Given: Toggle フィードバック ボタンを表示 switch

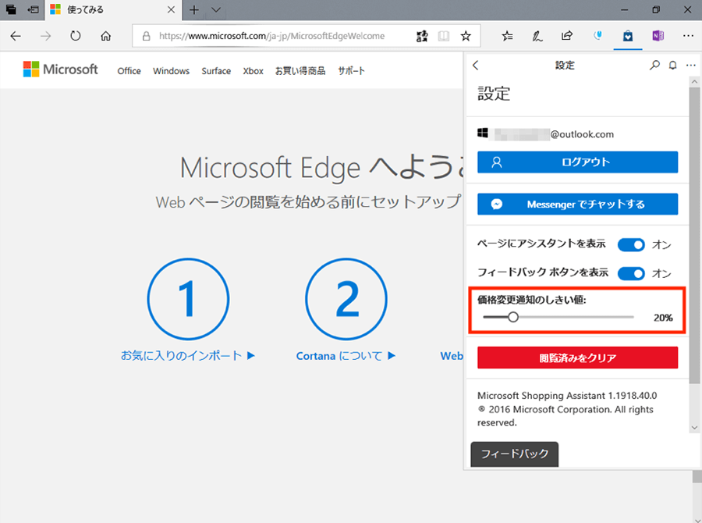Looking at the screenshot, I should click(631, 273).
